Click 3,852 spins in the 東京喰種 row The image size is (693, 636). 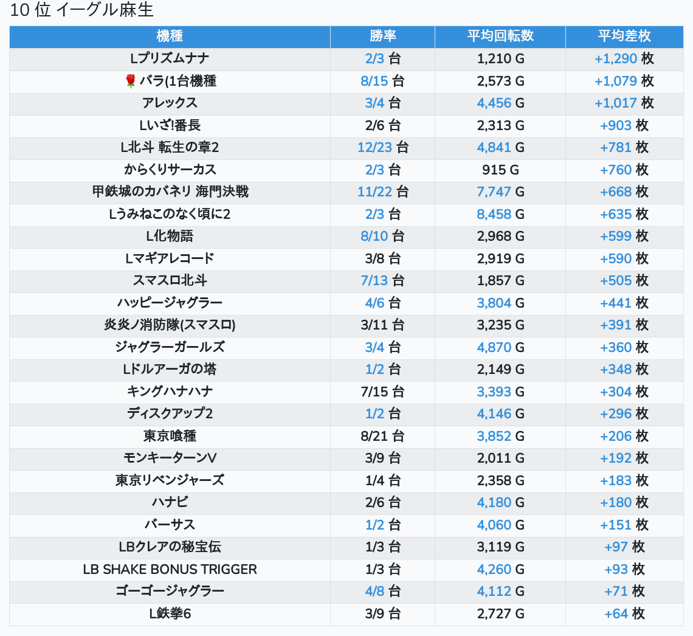[494, 436]
